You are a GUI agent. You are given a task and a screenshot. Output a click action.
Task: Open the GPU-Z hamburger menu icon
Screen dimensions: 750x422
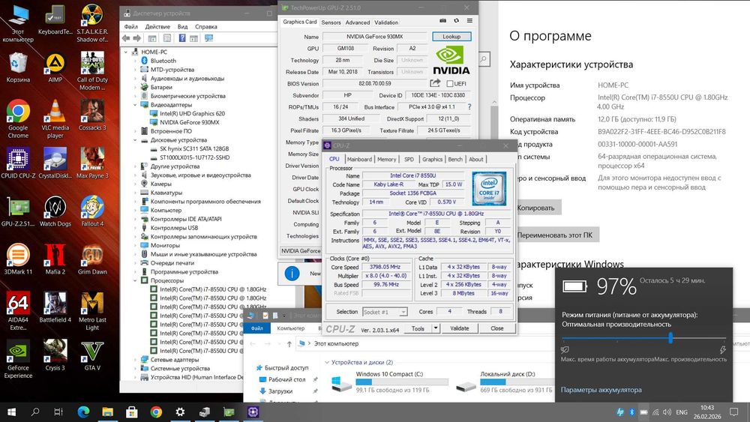(469, 21)
